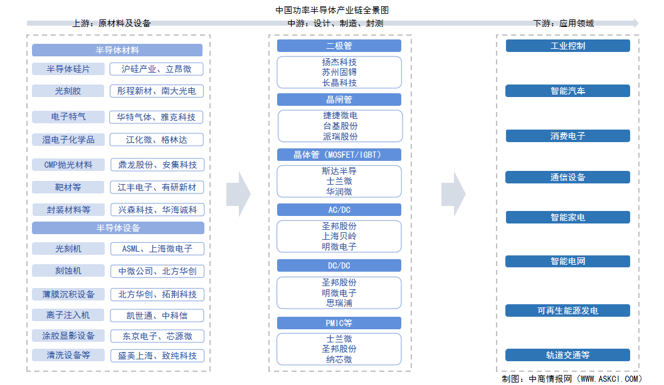Click the 中微公司、北方华创 box
The height and width of the screenshot is (385, 664).
157,271
